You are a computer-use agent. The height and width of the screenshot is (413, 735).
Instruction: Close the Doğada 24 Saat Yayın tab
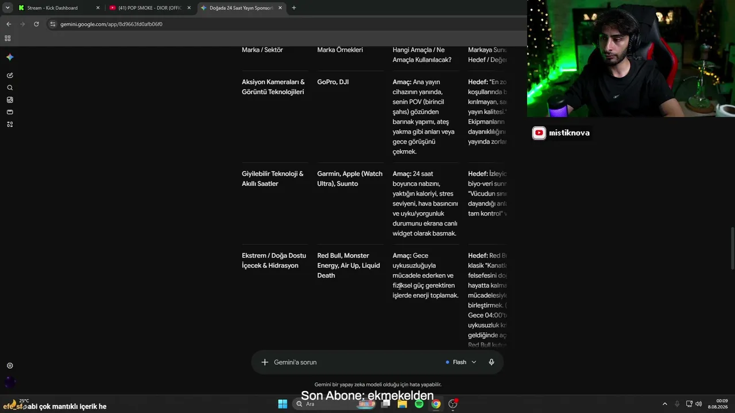point(280,8)
